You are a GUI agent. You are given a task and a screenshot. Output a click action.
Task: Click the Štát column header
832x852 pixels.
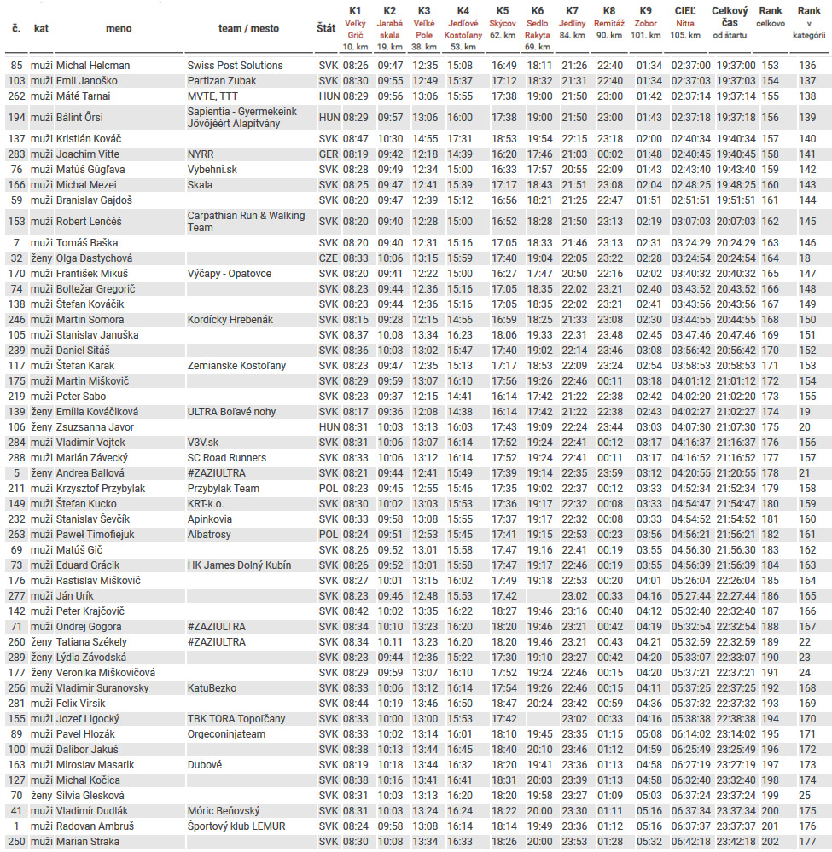pos(326,28)
